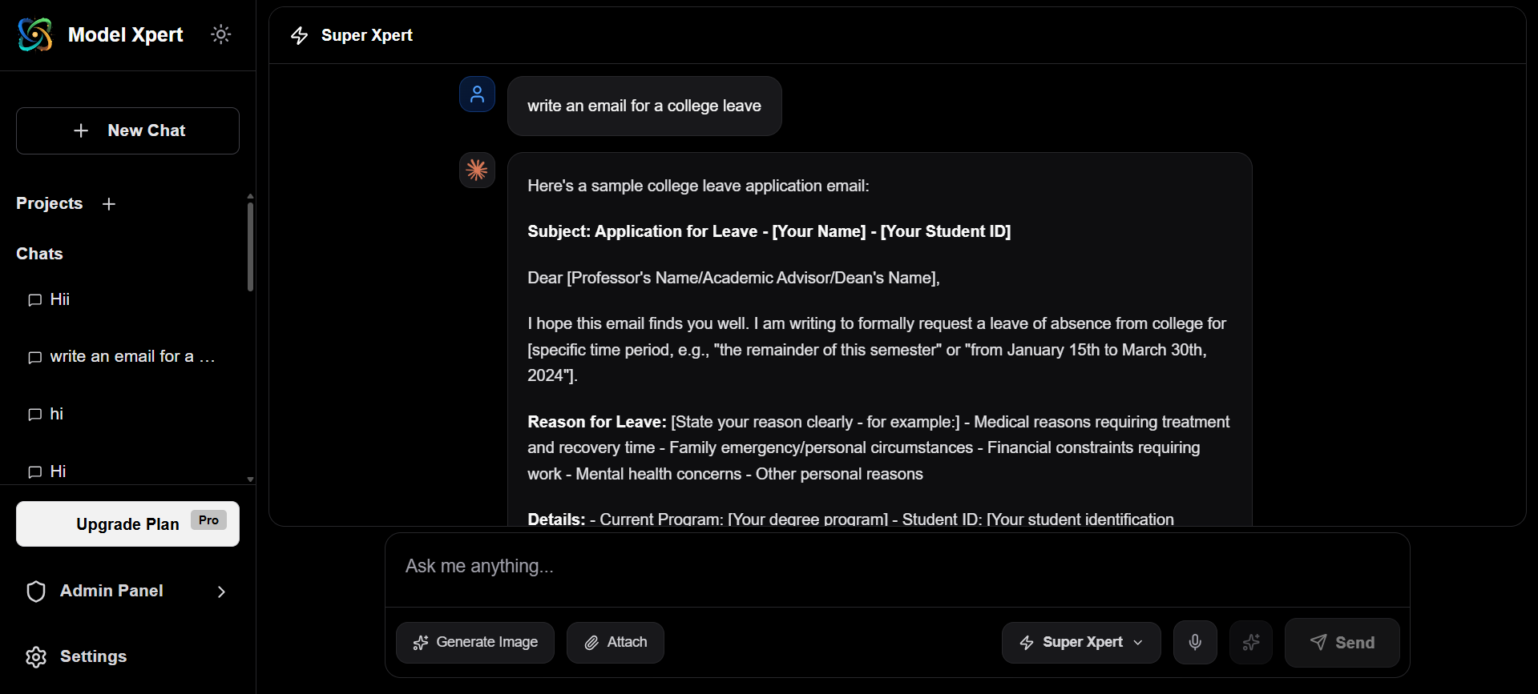Image resolution: width=1538 pixels, height=694 pixels.
Task: Click the Admin Panel shield icon
Action: 35,591
